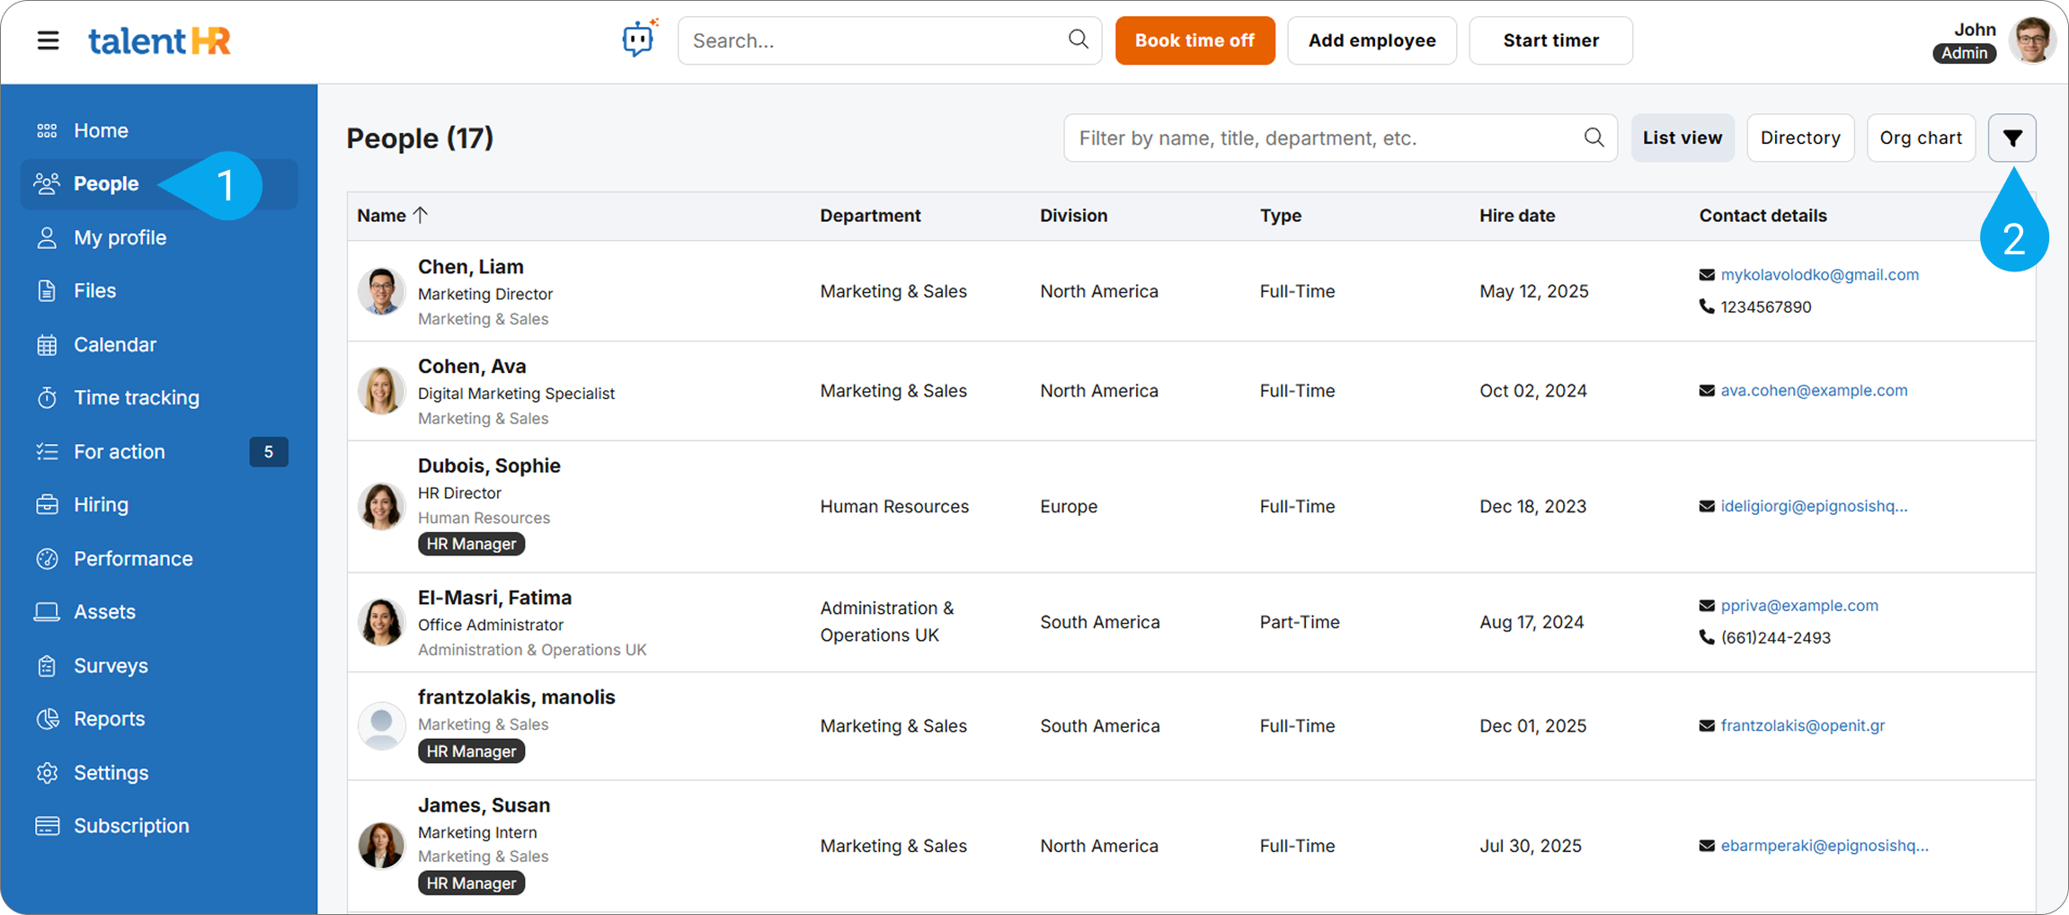Click the AI chatbot assistant icon
The height and width of the screenshot is (915, 2069).
[x=638, y=40]
